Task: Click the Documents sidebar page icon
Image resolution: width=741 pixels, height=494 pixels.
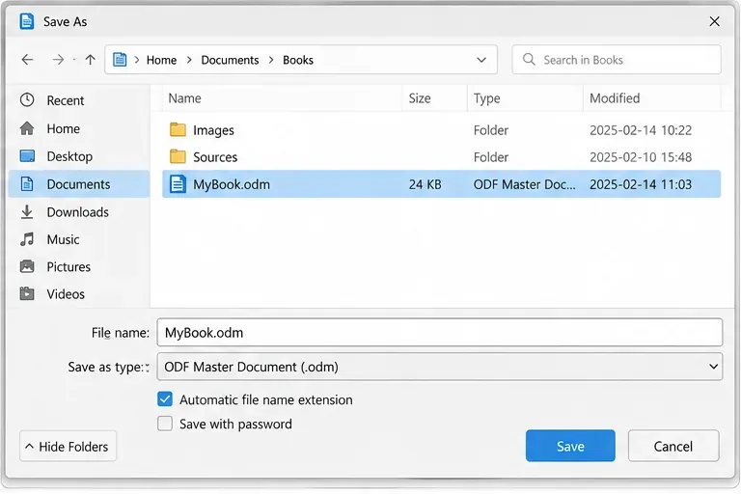Action: click(x=27, y=184)
